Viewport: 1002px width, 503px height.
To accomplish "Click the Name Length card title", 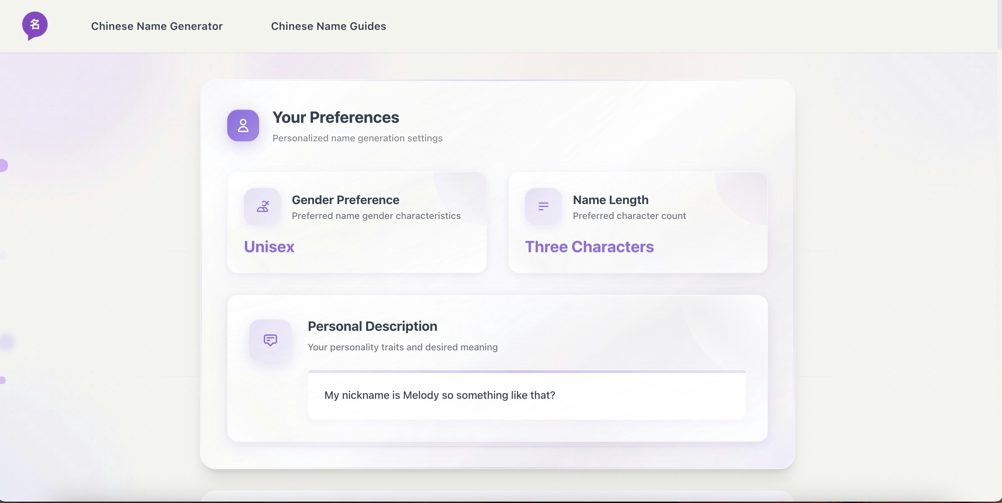I will 610,200.
